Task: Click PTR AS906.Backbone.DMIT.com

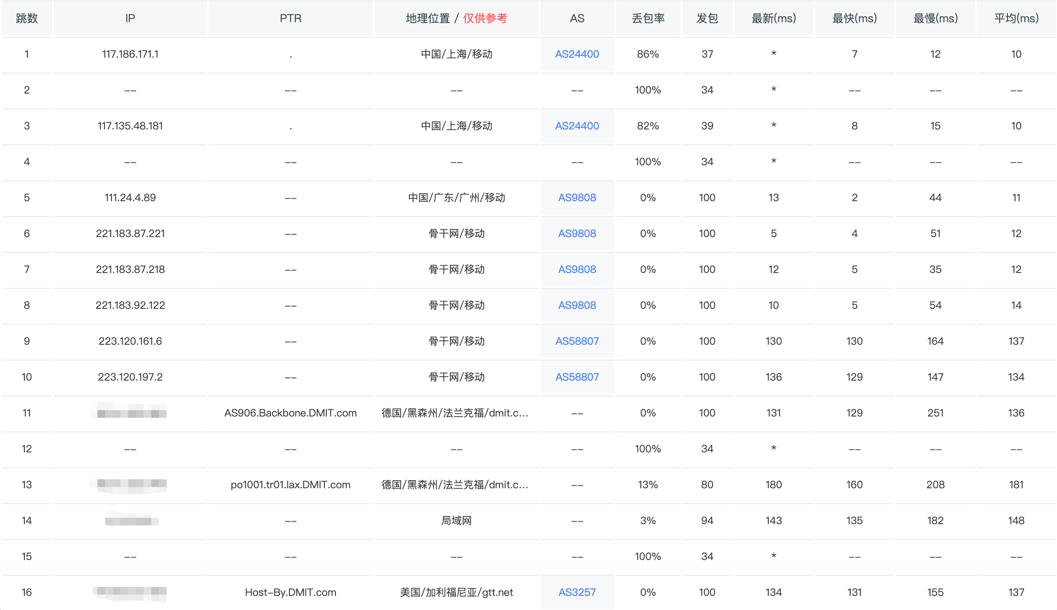Action: point(291,413)
